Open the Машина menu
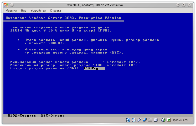 (11, 10)
